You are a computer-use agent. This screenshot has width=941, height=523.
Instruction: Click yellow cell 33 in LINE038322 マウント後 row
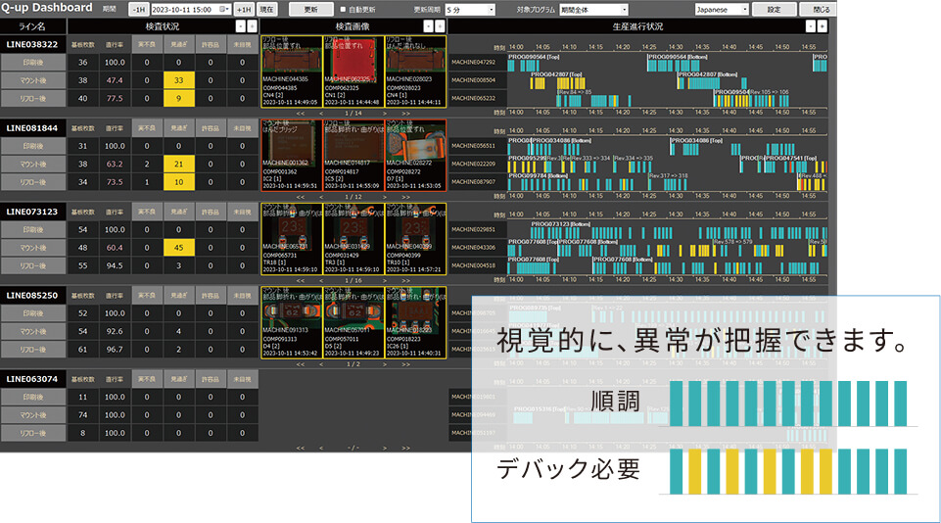179,80
